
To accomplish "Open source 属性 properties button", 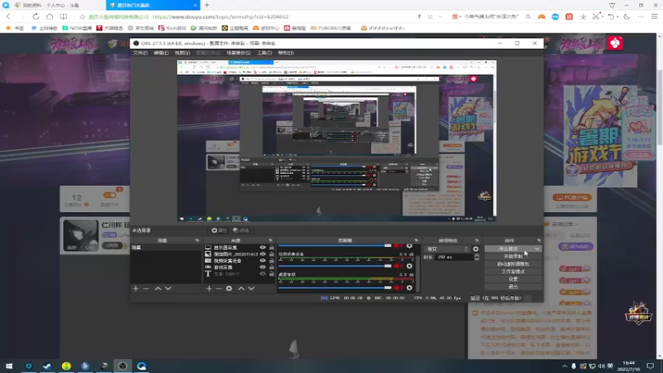I will (x=220, y=230).
